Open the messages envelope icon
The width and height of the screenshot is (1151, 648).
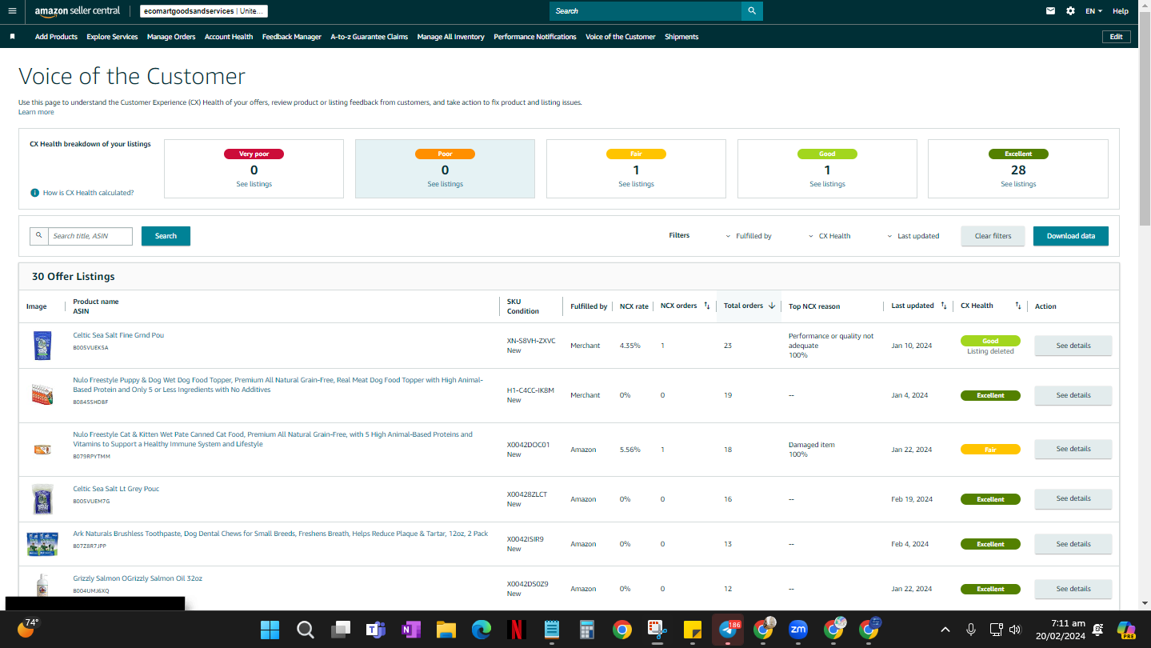(1050, 11)
